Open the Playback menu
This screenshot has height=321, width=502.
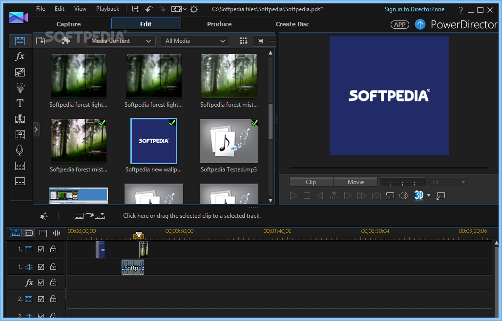click(107, 9)
